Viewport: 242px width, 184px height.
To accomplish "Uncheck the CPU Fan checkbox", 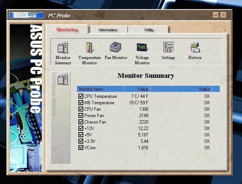I will (81, 109).
